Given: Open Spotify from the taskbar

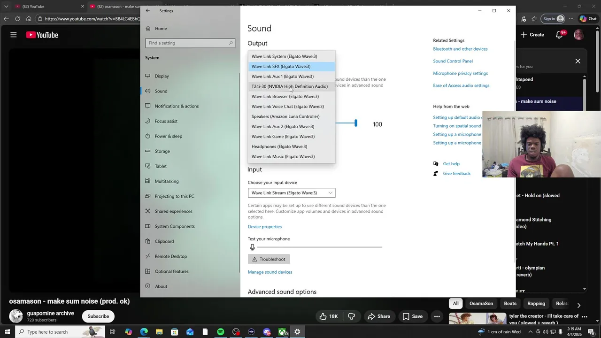Looking at the screenshot, I should click(221, 332).
